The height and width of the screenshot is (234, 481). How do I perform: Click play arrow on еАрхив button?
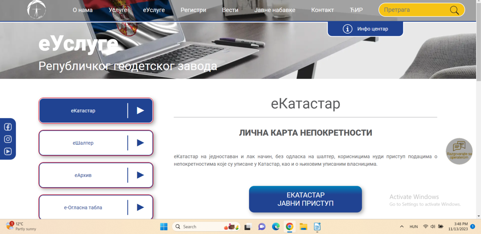coord(140,175)
